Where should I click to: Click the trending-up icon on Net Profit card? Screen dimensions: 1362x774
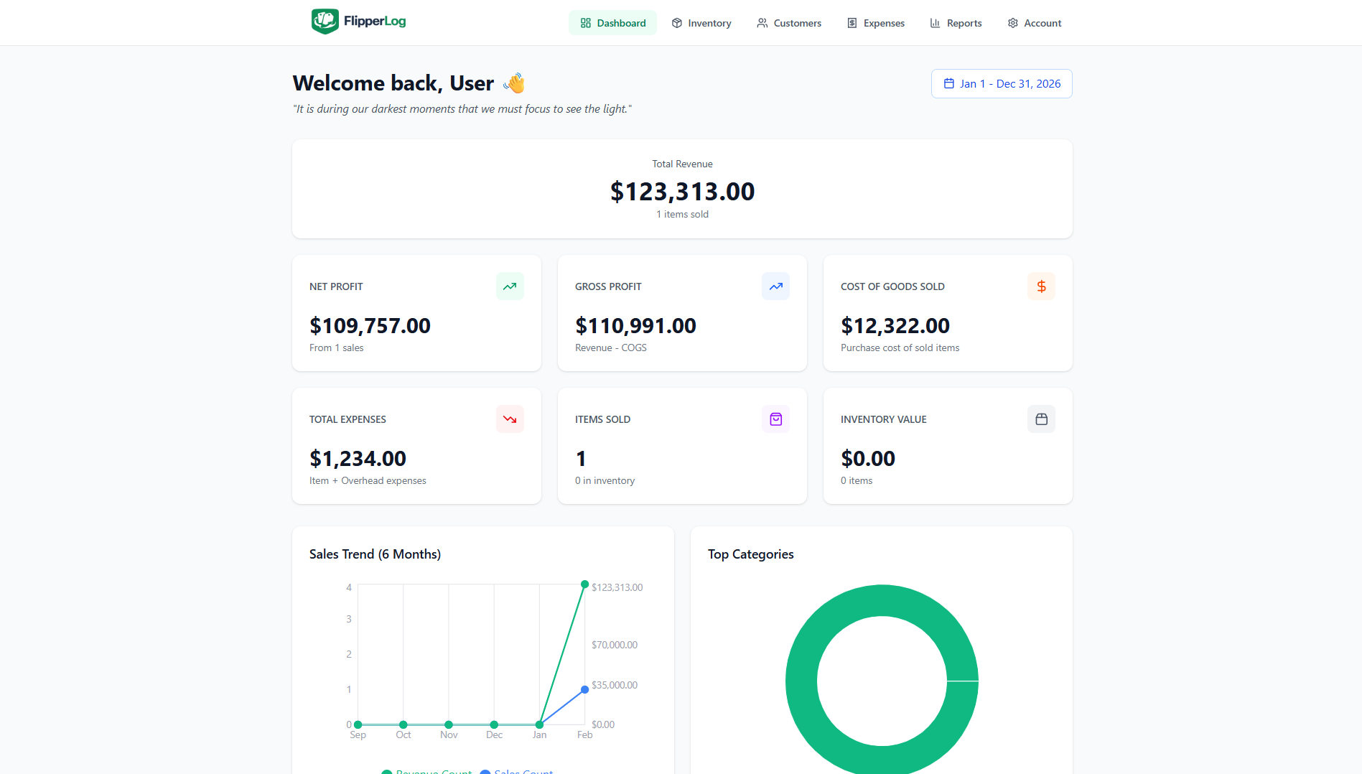tap(510, 286)
